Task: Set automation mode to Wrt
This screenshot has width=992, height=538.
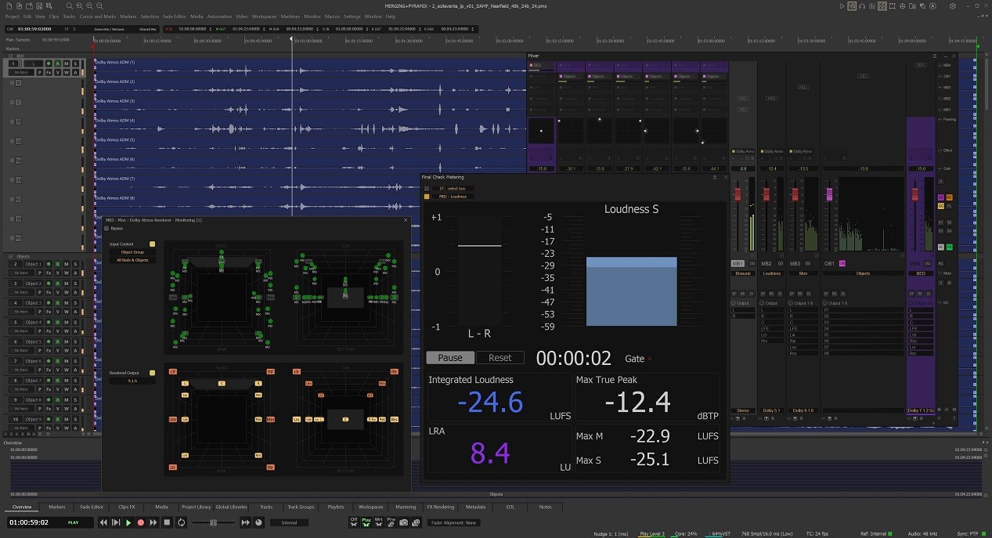Action: [x=379, y=522]
